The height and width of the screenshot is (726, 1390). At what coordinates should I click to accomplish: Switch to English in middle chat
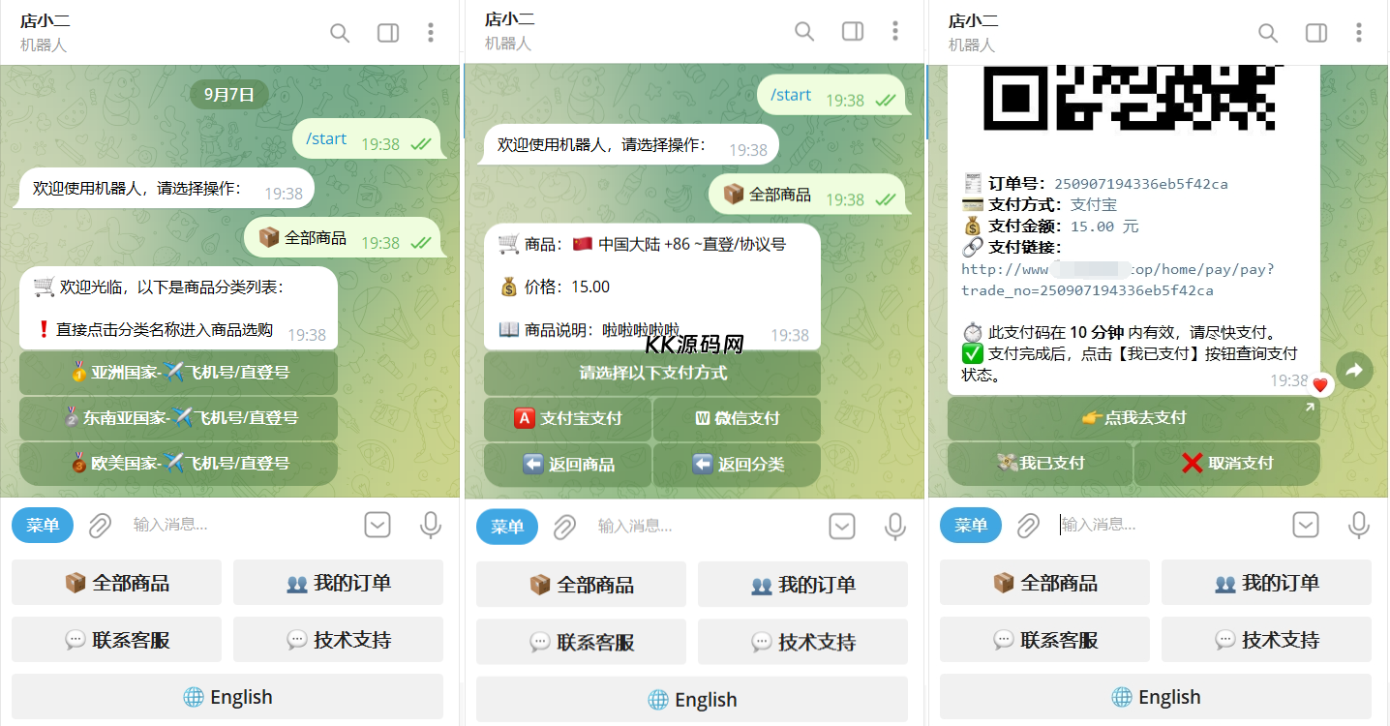[692, 699]
